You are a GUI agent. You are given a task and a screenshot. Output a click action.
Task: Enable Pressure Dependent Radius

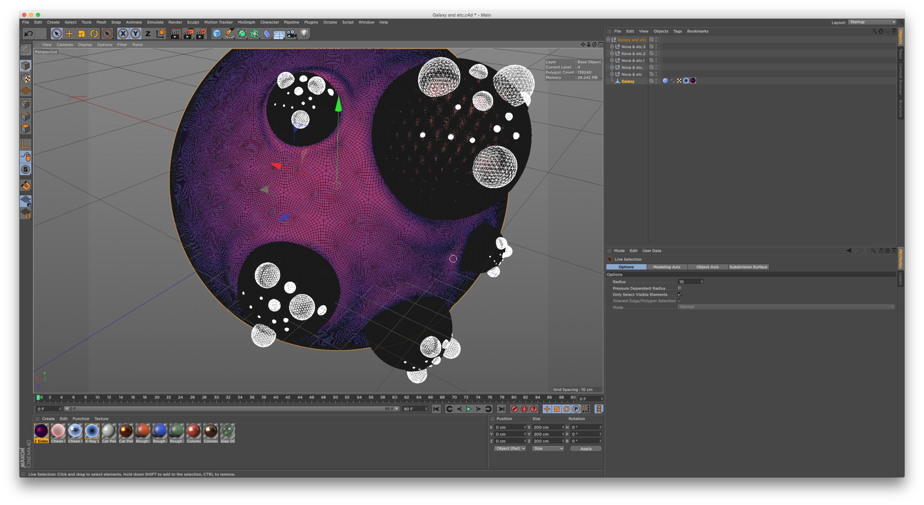(680, 288)
